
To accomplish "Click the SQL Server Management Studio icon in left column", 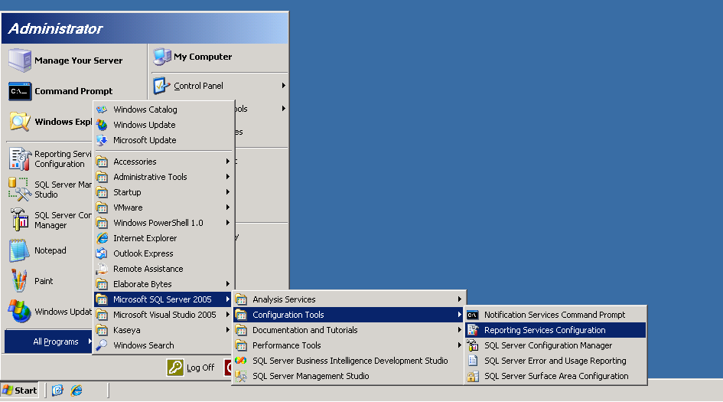I will (x=20, y=189).
